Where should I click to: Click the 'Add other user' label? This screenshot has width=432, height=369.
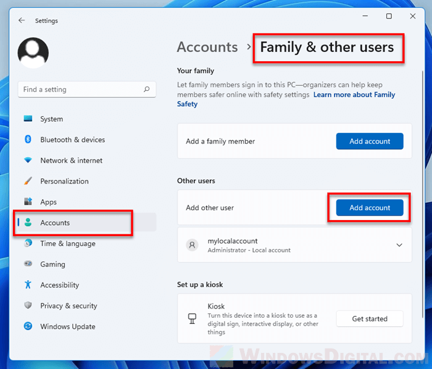[x=210, y=208]
